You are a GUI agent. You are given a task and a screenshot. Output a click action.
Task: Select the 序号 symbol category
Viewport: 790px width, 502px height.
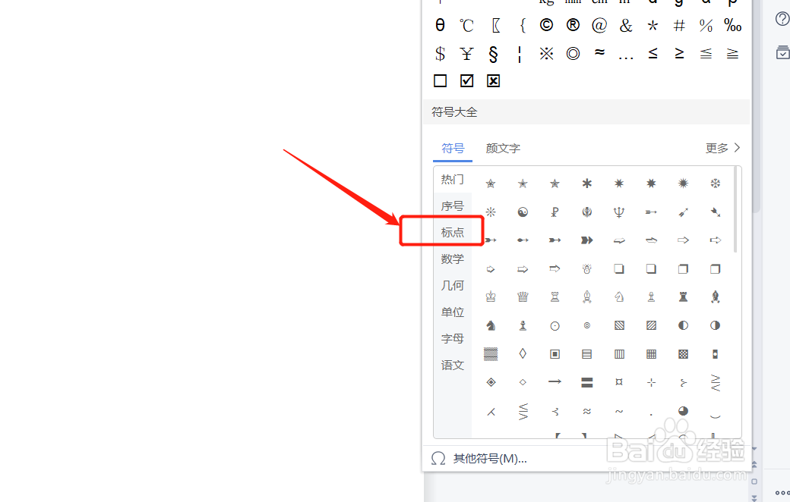pyautogui.click(x=453, y=206)
